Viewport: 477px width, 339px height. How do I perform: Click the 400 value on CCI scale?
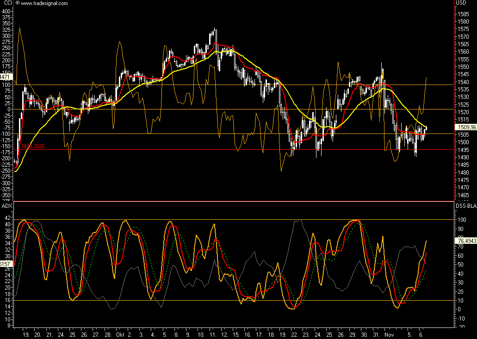pos(6,11)
